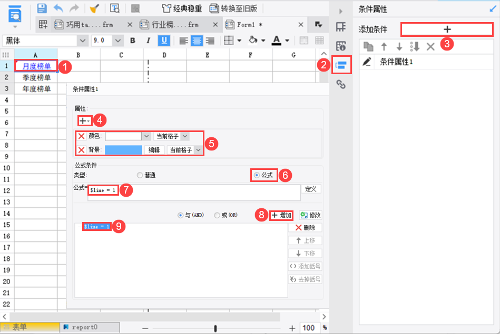500x334 pixels.
Task: Align text right
Action: (x=210, y=41)
